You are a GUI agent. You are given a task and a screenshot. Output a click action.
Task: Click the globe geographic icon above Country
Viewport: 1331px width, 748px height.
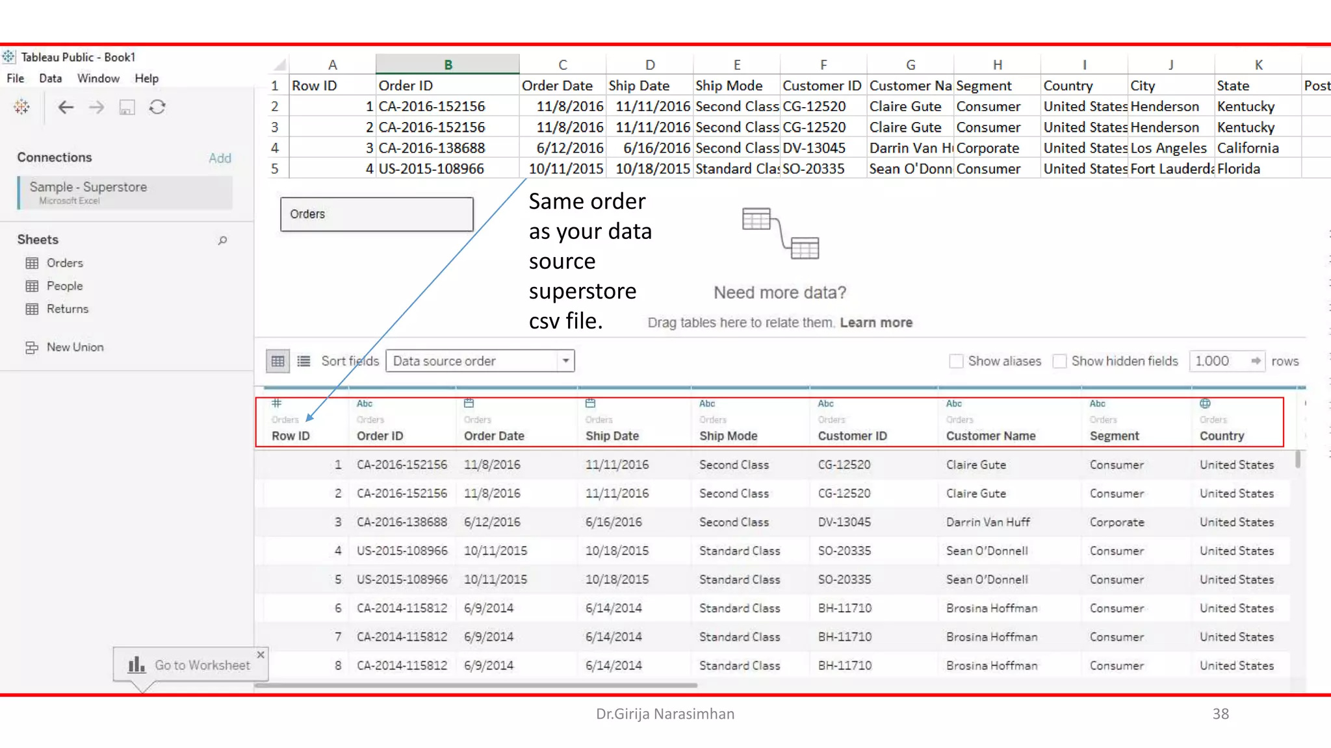[1205, 403]
